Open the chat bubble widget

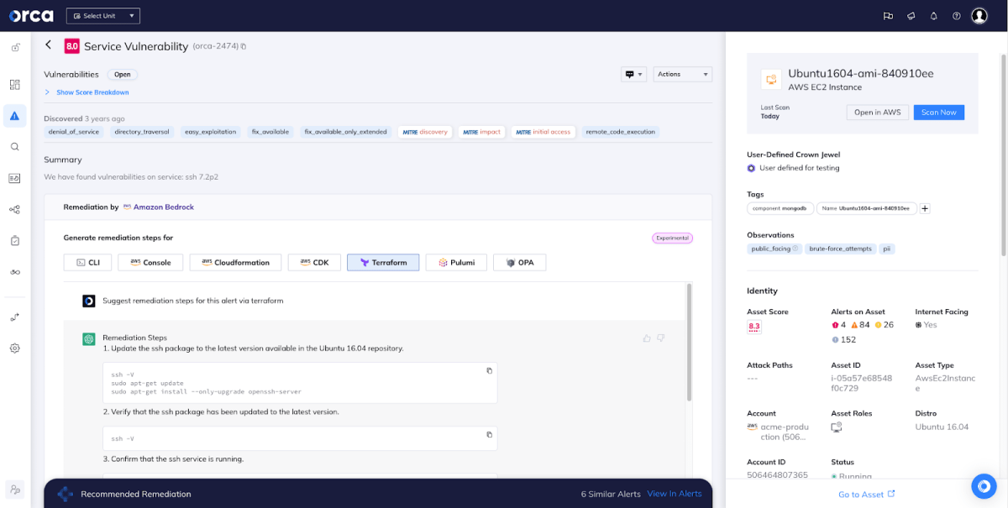click(x=984, y=486)
